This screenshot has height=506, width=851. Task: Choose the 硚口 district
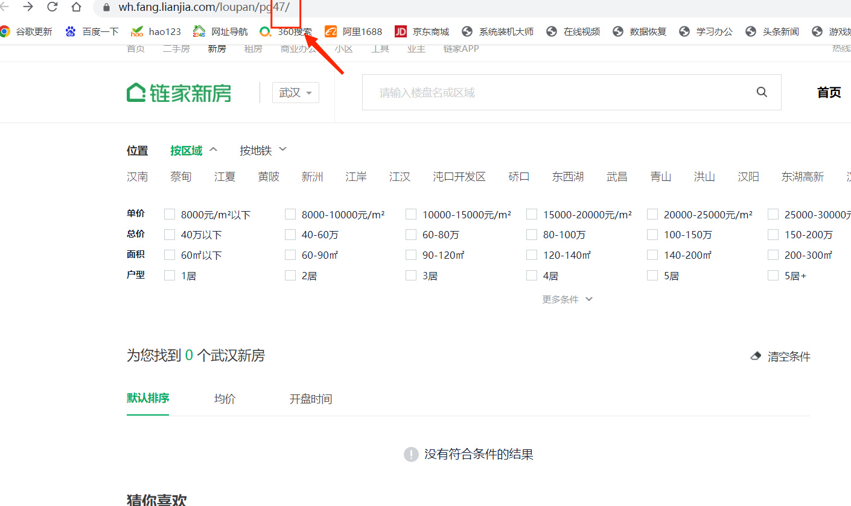pyautogui.click(x=519, y=177)
